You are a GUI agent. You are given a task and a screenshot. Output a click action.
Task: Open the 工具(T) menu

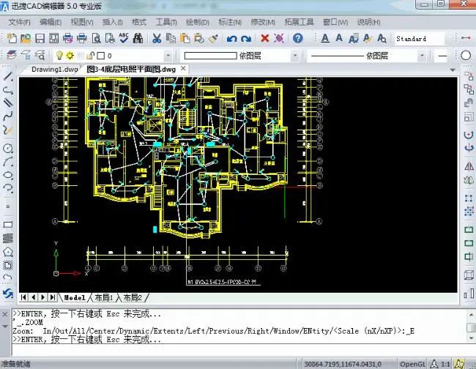[x=166, y=22]
